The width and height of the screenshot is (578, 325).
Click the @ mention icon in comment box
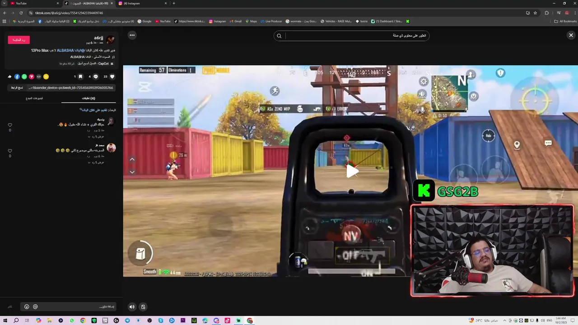click(x=35, y=307)
